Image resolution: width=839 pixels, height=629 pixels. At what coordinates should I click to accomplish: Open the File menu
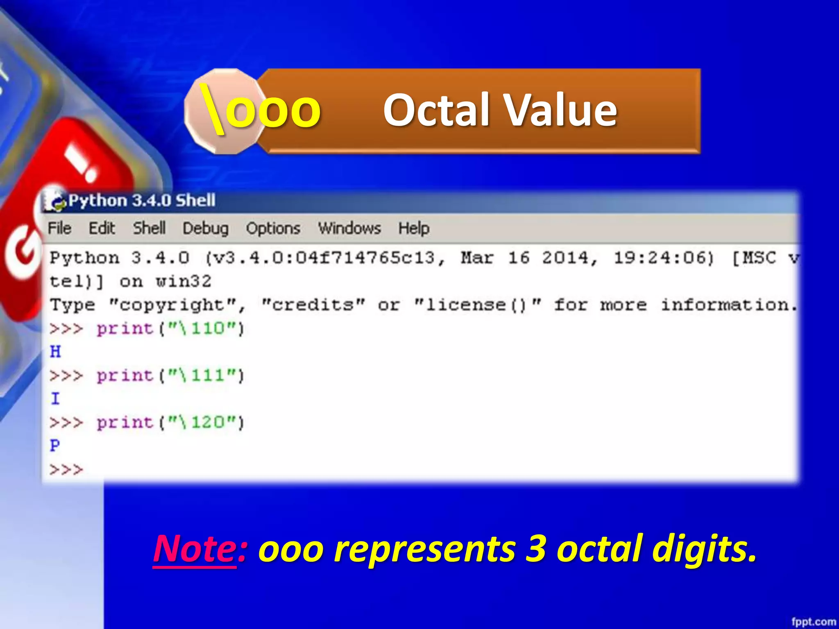(59, 228)
